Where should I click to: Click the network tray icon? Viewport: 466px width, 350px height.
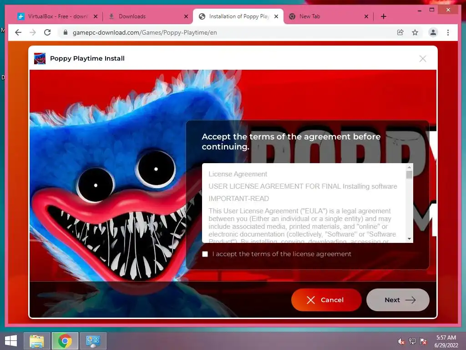(412, 341)
